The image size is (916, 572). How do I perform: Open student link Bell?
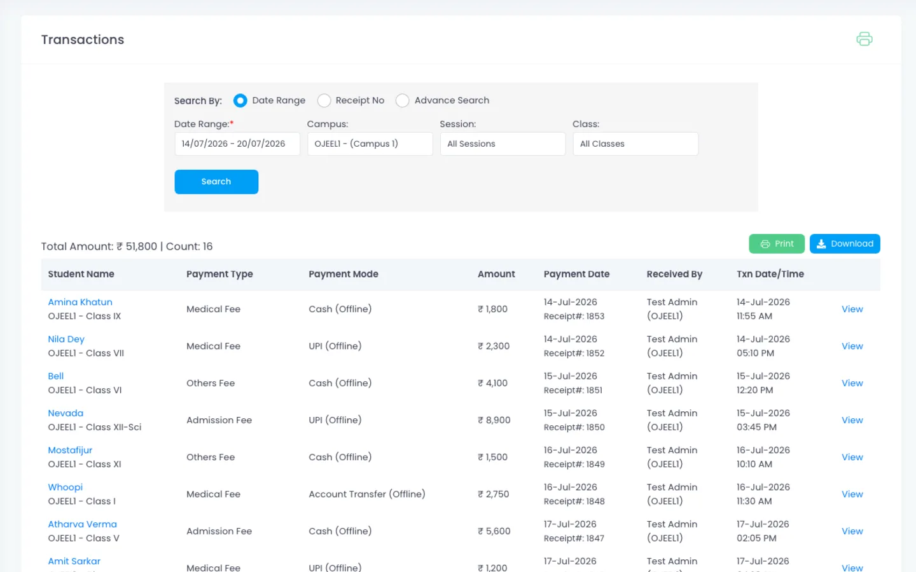(56, 376)
